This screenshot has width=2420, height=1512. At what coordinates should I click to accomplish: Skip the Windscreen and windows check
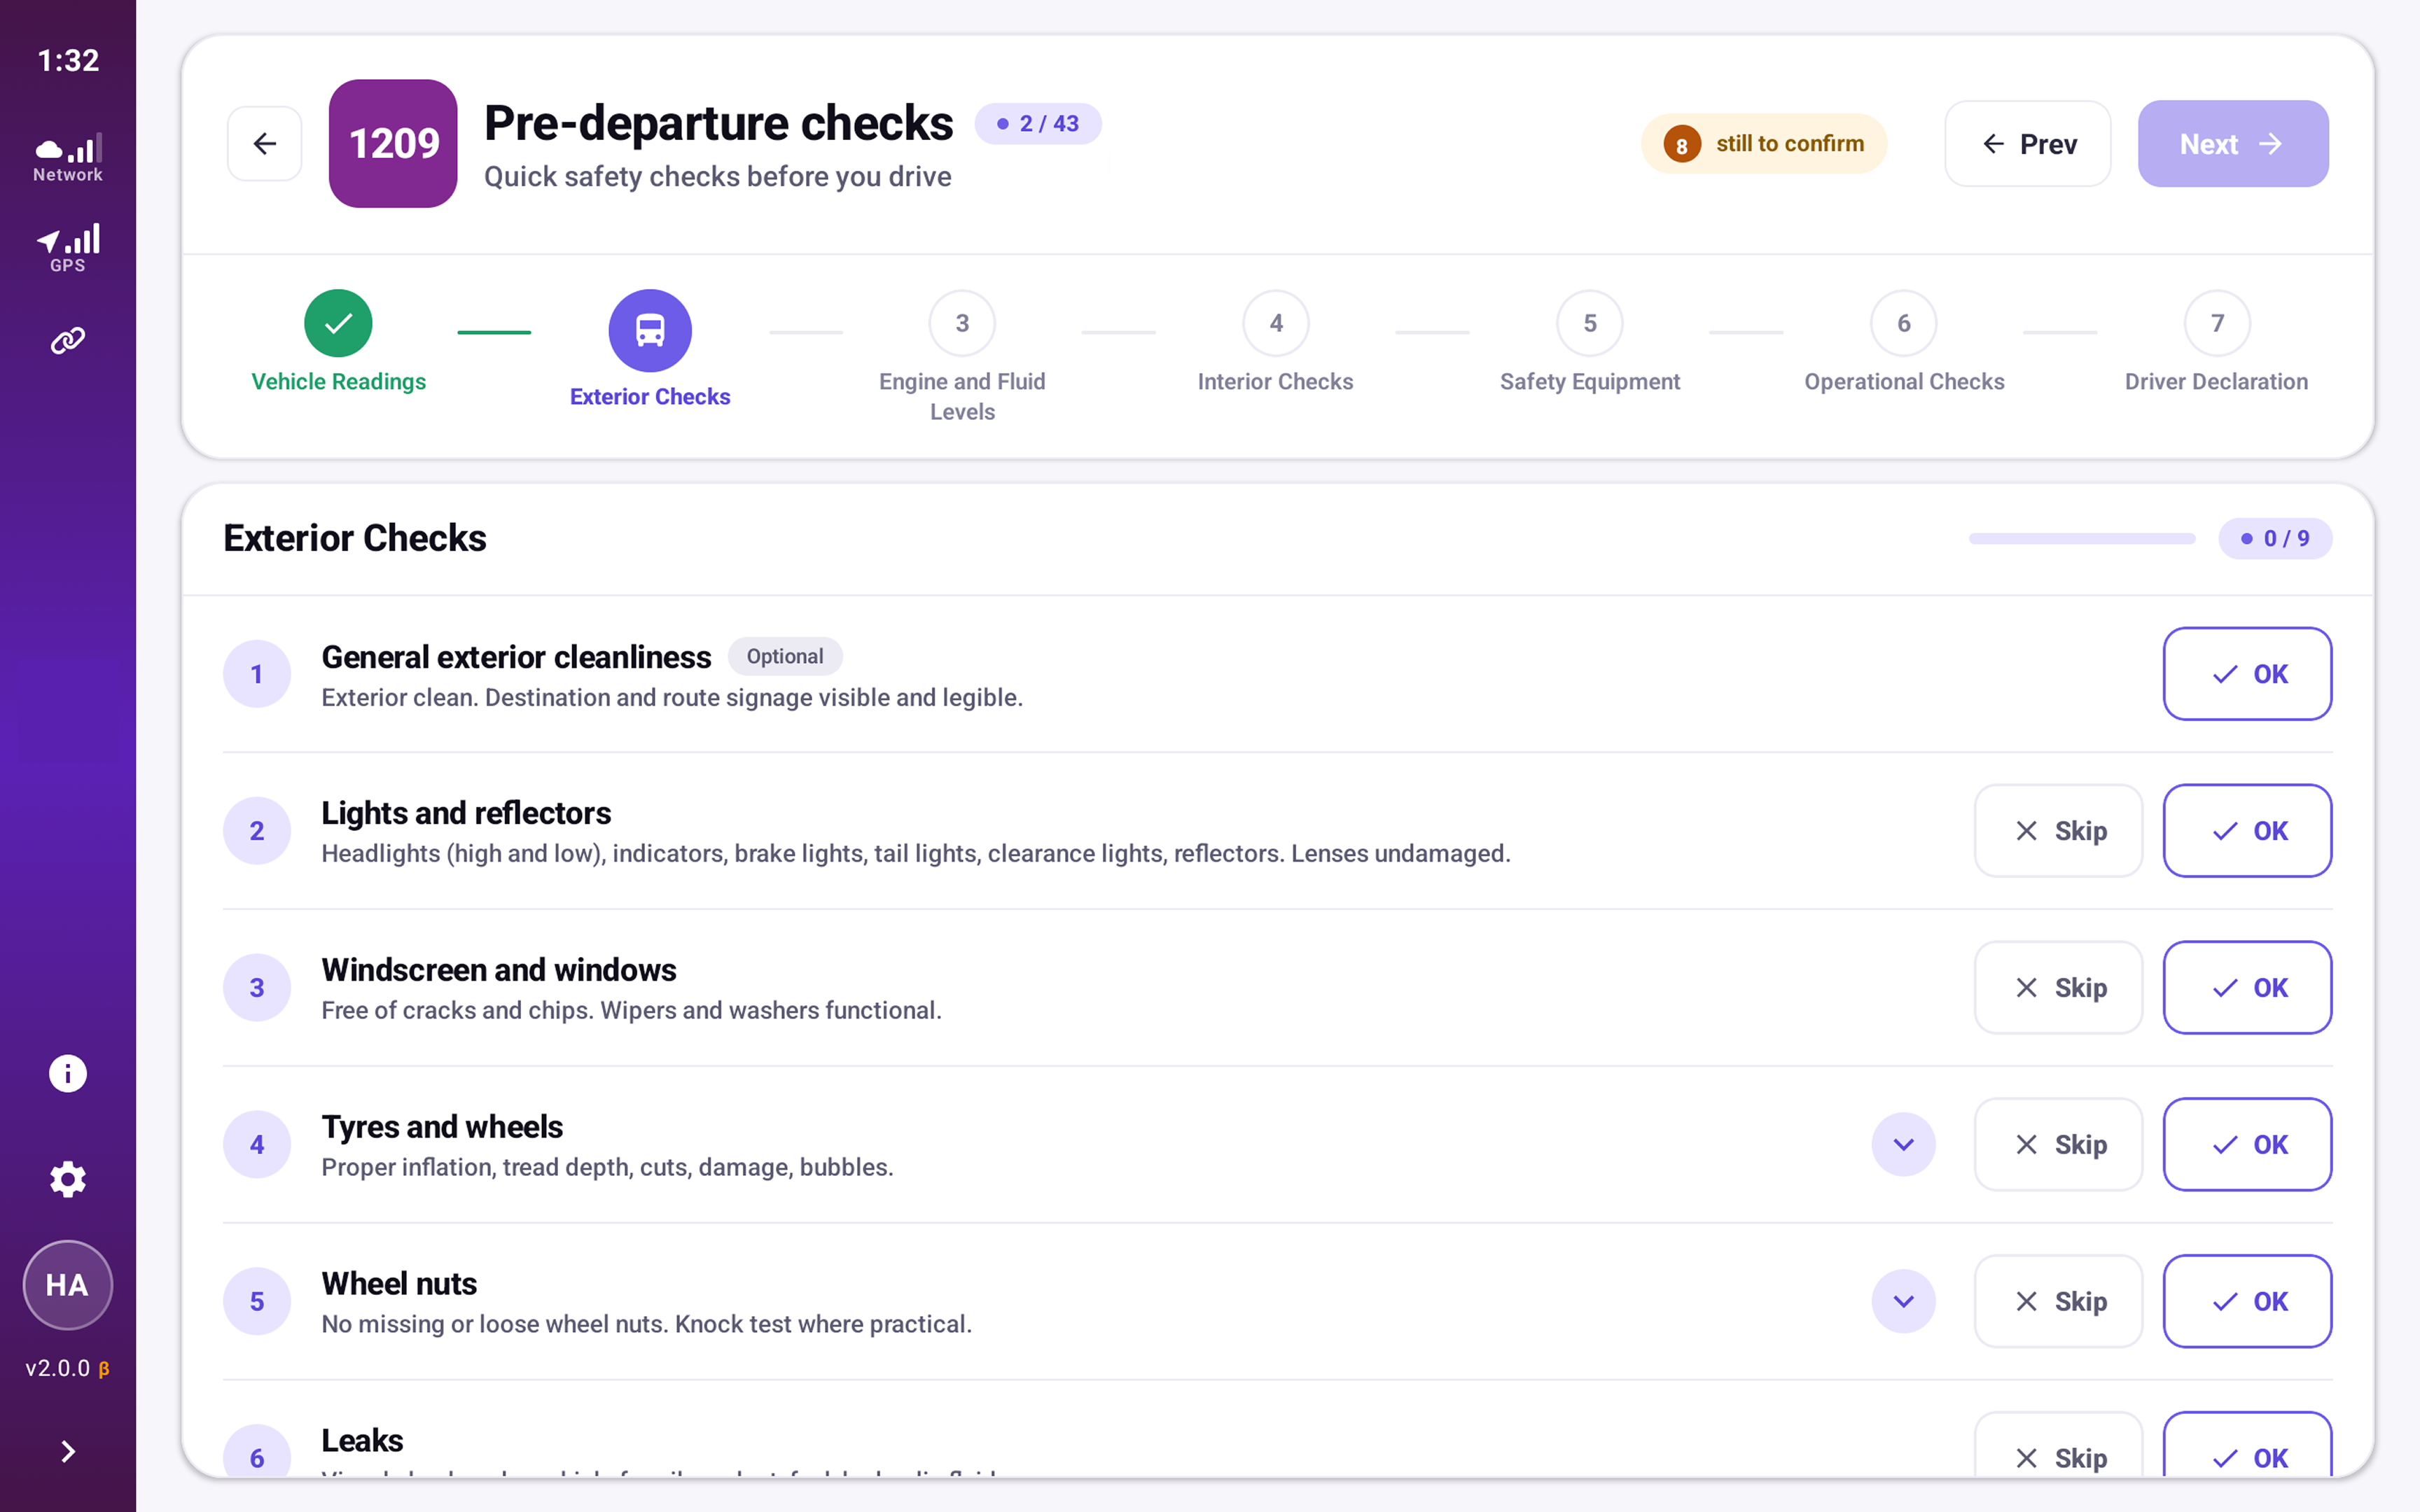point(2058,987)
